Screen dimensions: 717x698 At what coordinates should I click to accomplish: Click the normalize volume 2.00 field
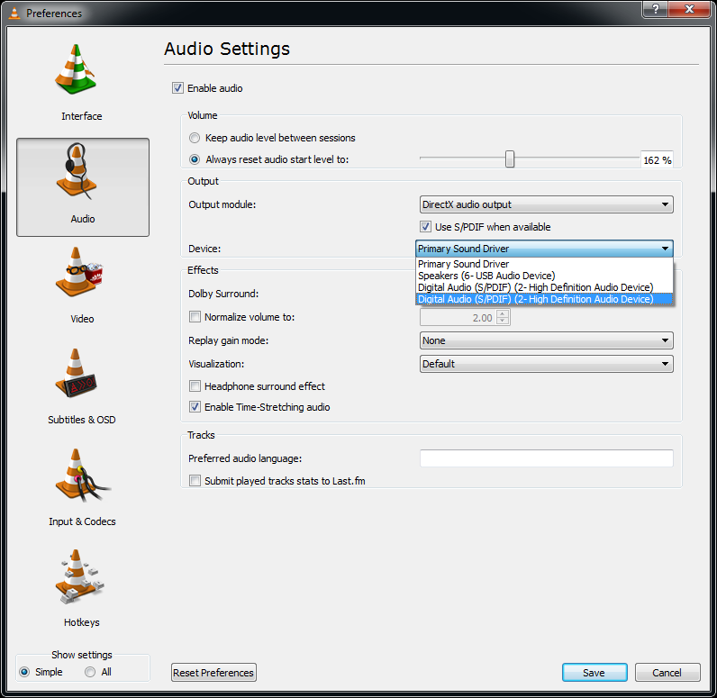click(x=458, y=317)
